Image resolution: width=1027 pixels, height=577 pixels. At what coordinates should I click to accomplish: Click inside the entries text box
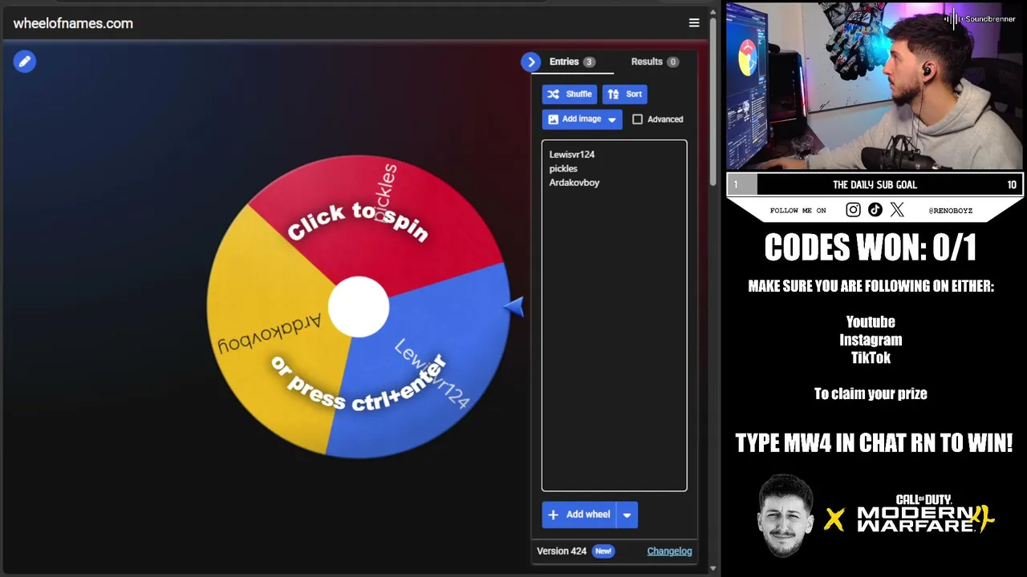[615, 316]
